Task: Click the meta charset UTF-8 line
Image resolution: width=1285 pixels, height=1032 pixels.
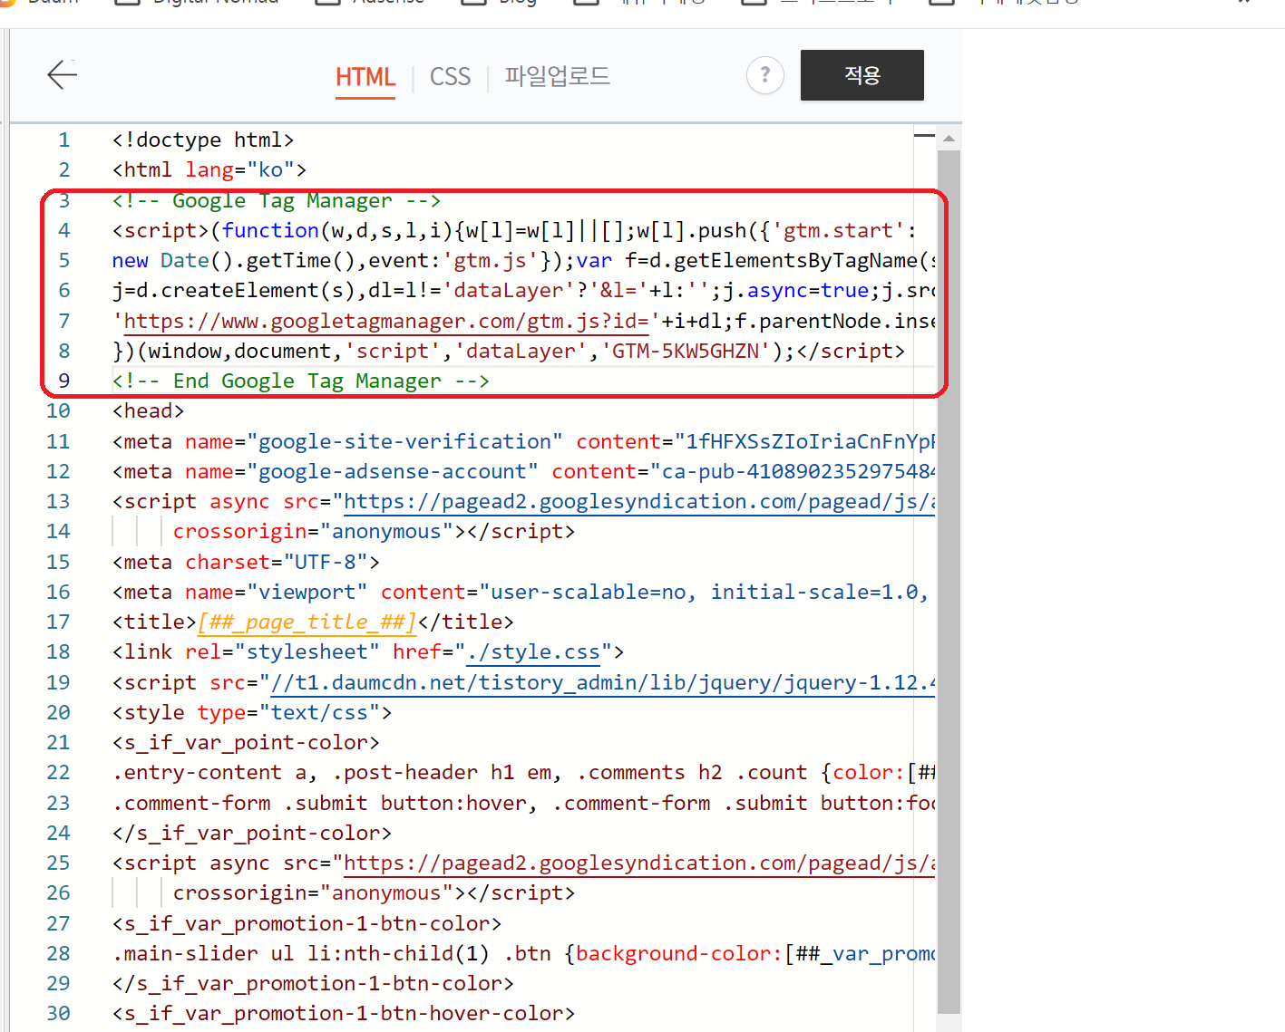Action: [x=246, y=563]
